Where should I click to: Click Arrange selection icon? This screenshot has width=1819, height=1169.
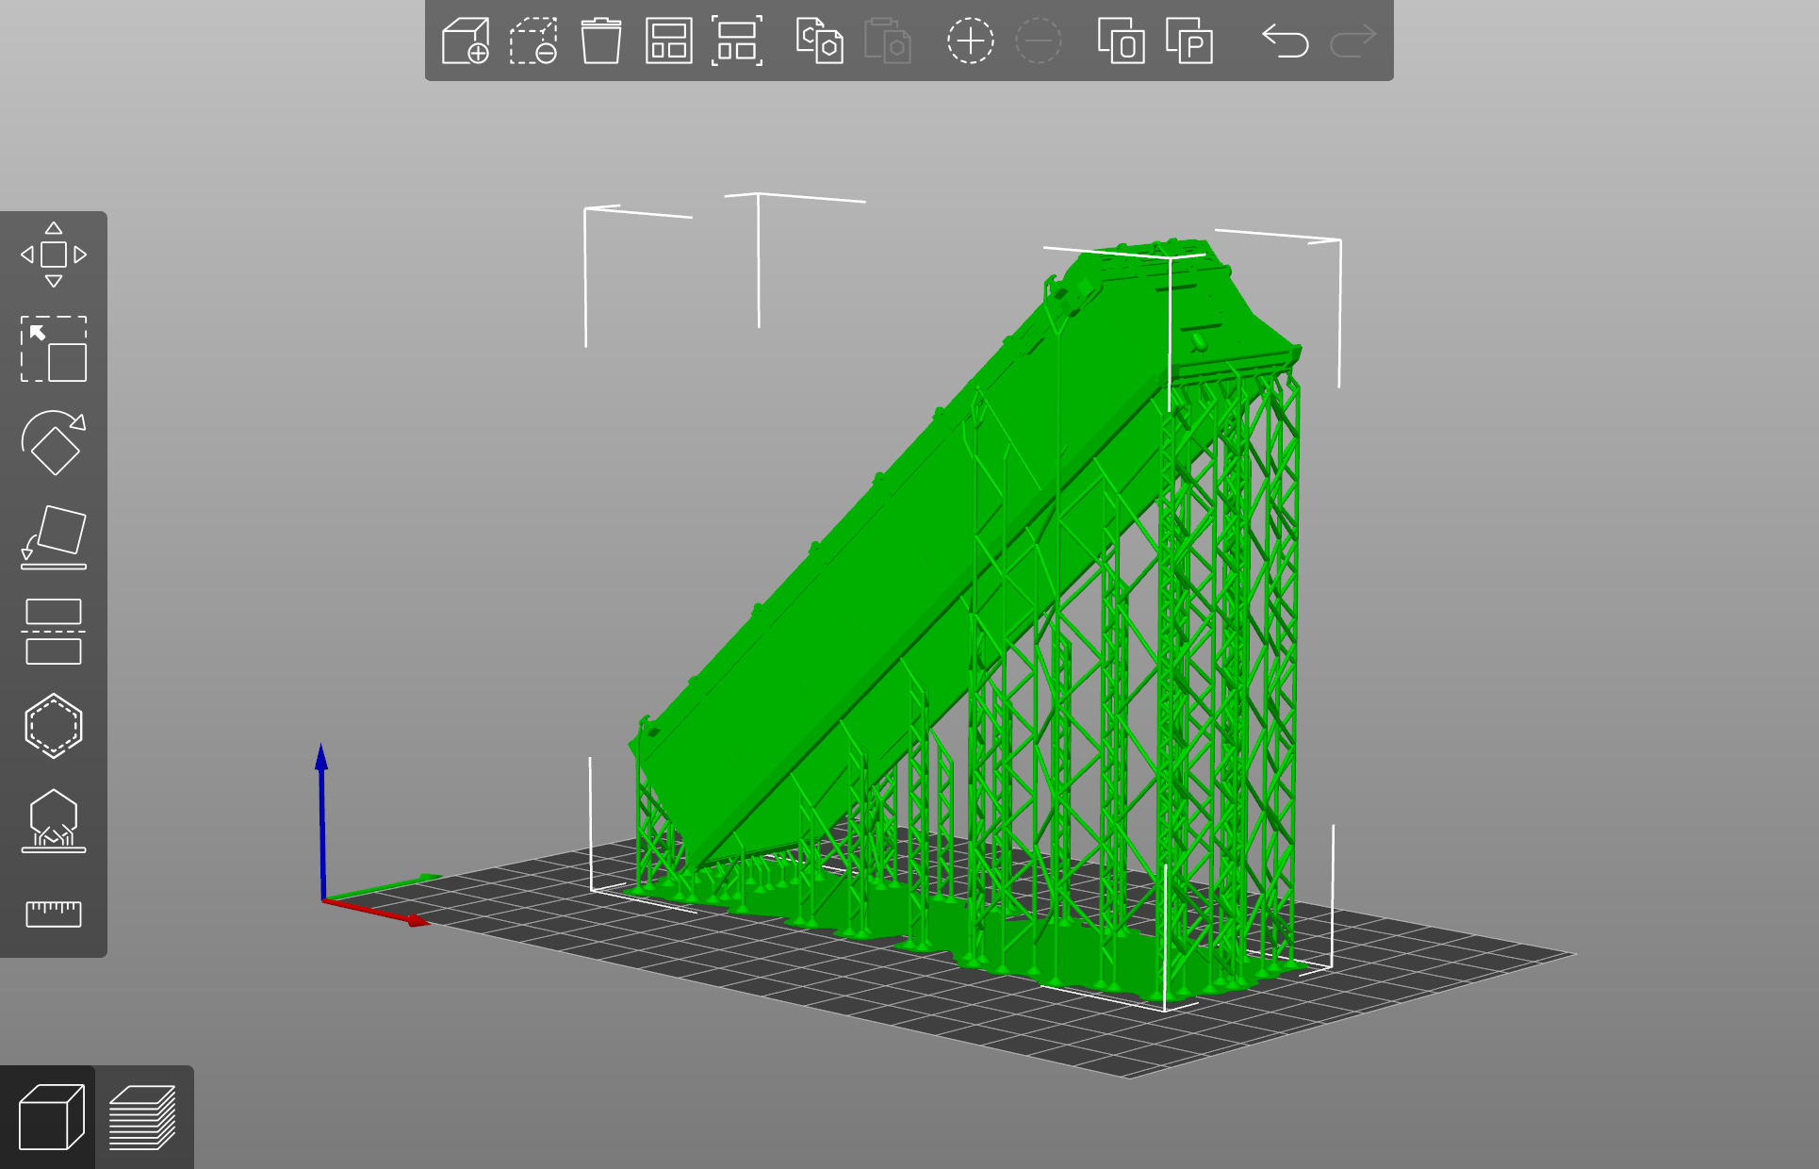tap(737, 41)
